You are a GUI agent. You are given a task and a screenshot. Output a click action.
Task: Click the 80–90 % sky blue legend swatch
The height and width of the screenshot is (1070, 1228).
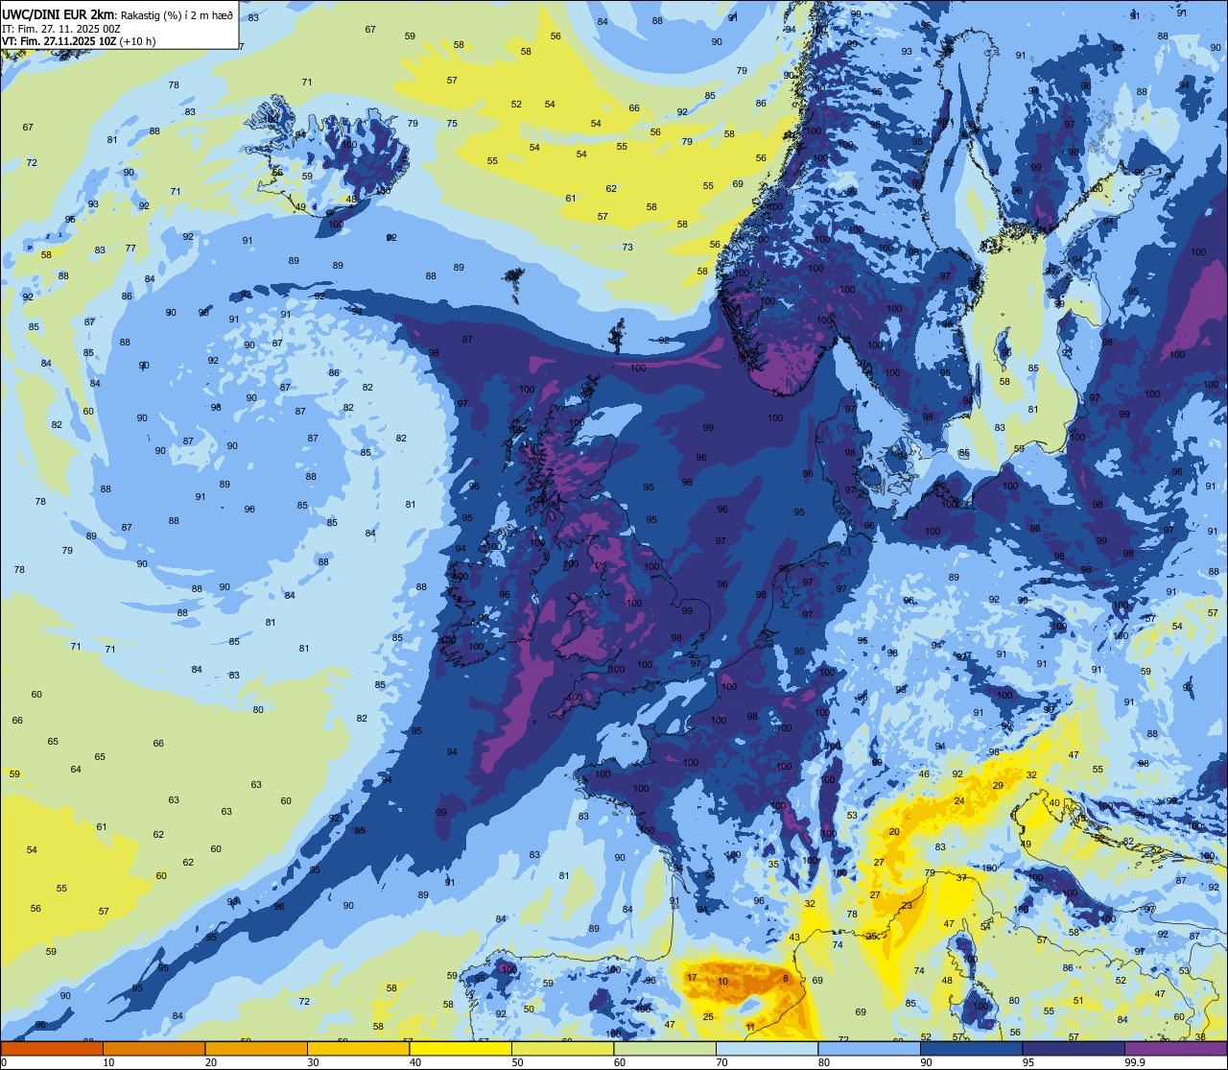[x=869, y=1049]
